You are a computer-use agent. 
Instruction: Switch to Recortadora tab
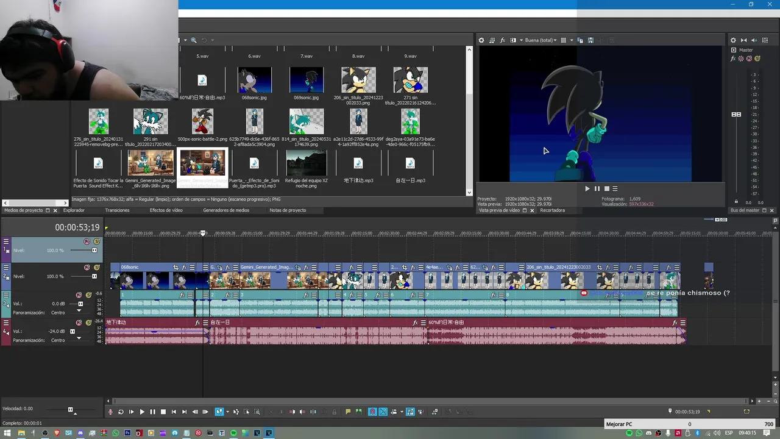click(552, 210)
